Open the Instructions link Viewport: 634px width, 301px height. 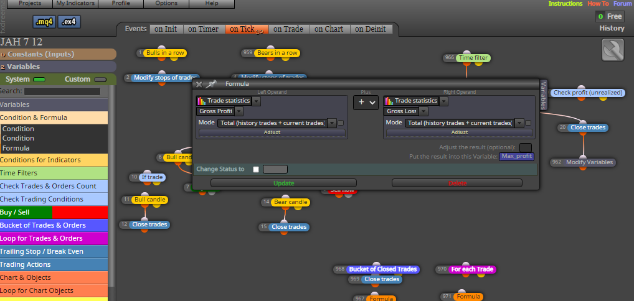(565, 4)
